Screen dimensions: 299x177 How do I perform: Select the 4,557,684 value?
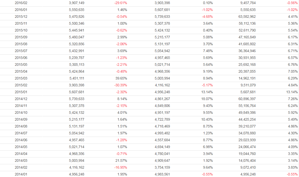coord(162,140)
